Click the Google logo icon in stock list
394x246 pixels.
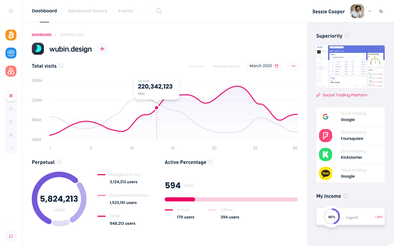coord(326,116)
